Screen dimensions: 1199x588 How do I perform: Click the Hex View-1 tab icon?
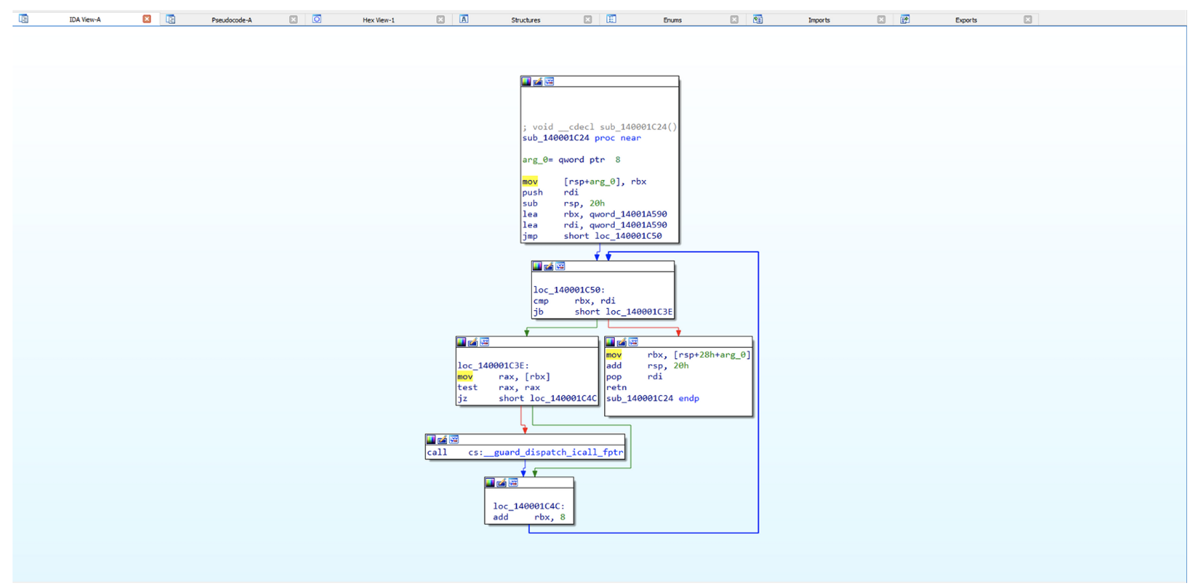coord(317,19)
